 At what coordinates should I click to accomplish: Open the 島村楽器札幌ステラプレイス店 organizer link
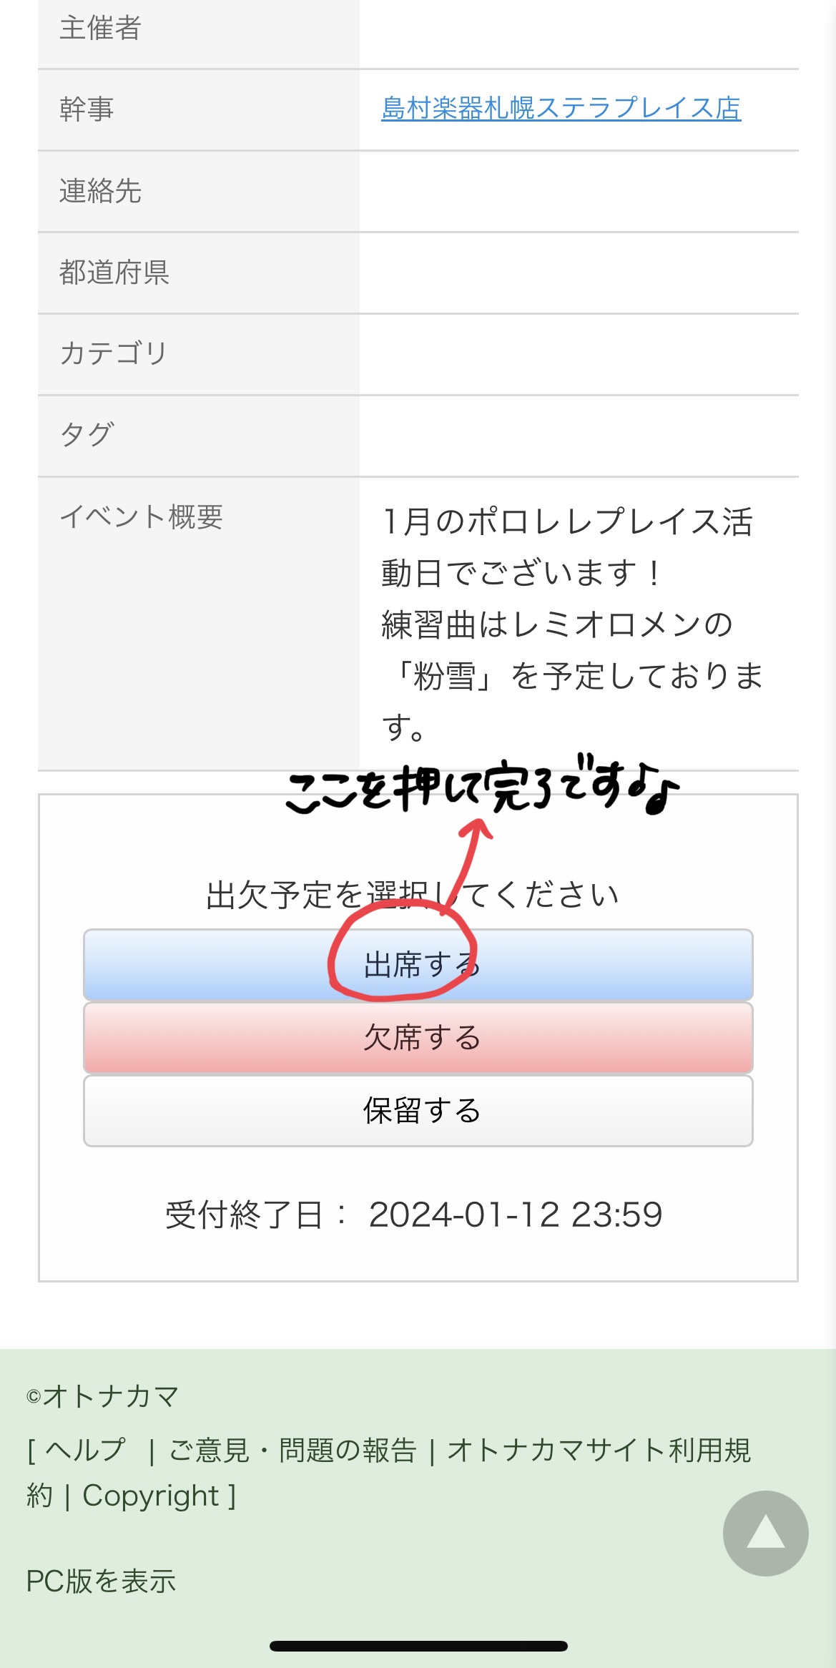click(x=561, y=109)
